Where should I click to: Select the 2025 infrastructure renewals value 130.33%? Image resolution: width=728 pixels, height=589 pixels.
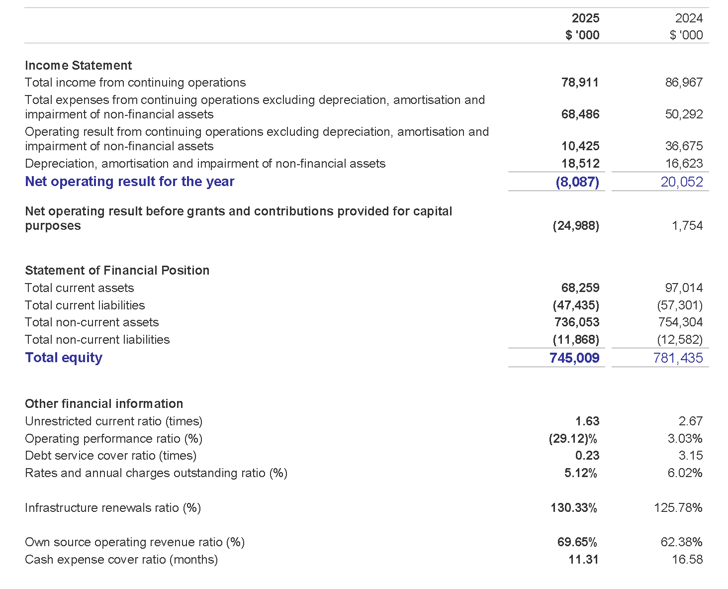pyautogui.click(x=573, y=508)
